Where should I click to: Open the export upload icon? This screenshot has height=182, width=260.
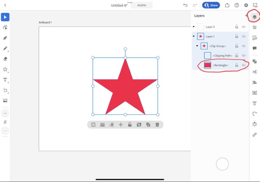pyautogui.click(x=227, y=5)
